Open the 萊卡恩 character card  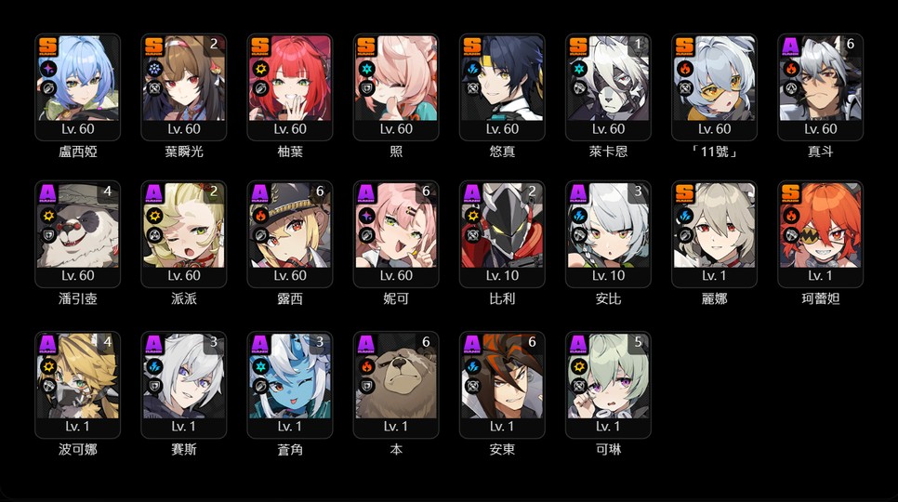click(x=608, y=87)
